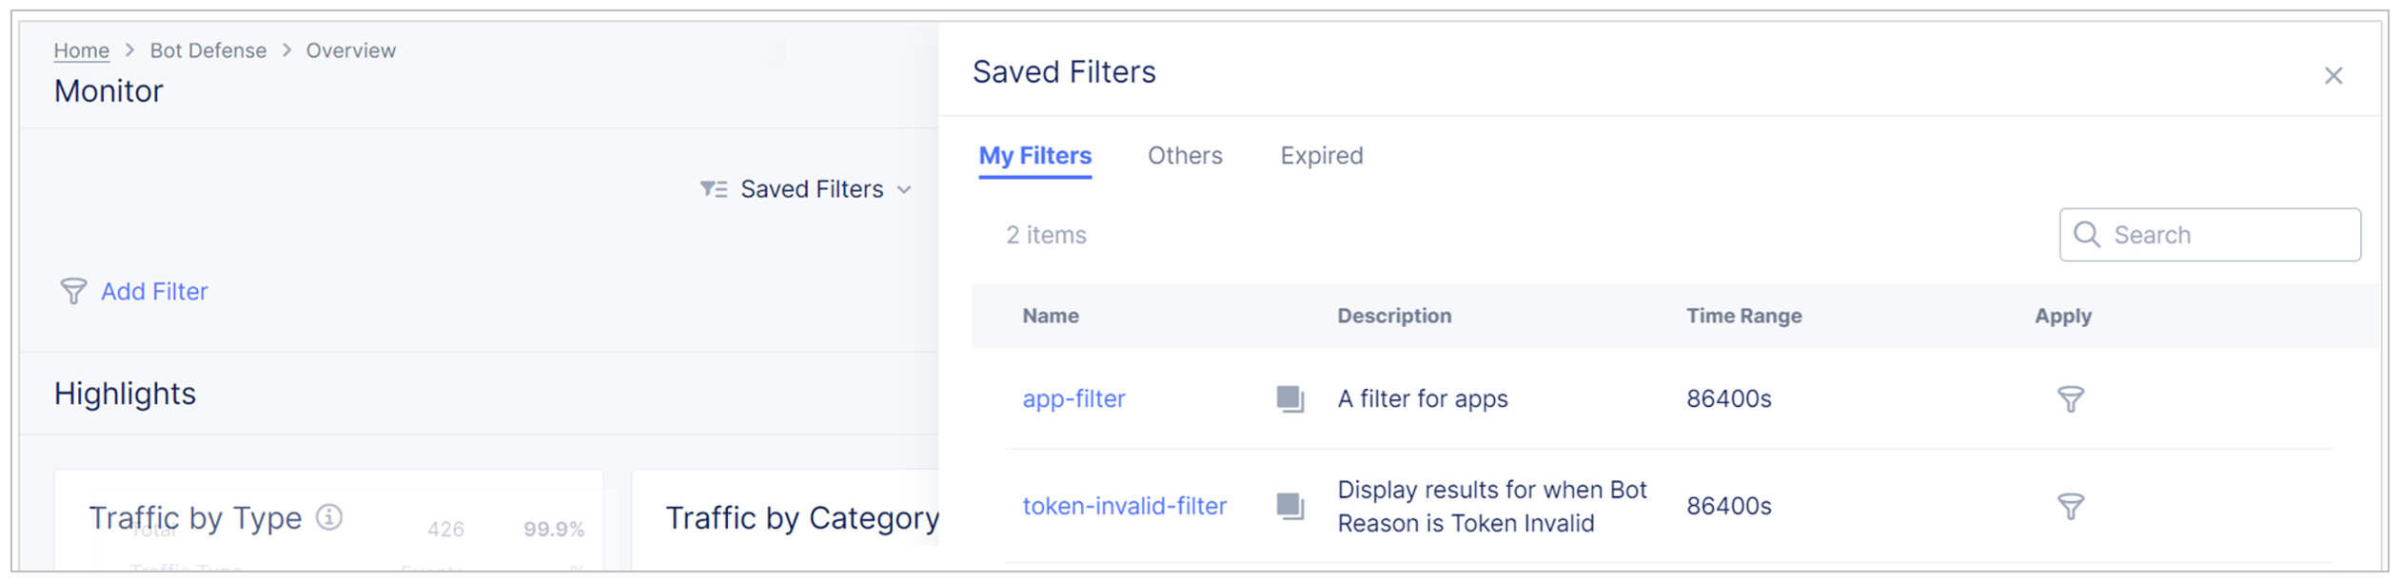Click Add Filter
This screenshot has width=2400, height=580.
point(155,292)
